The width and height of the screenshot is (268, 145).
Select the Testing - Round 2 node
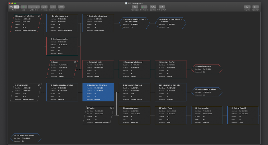(x=243, y=115)
